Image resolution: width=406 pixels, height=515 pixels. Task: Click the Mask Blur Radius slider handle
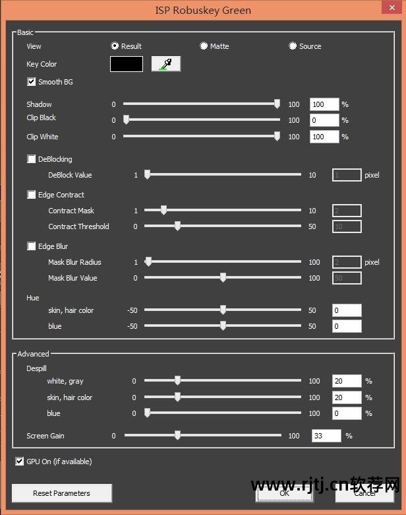tap(148, 261)
